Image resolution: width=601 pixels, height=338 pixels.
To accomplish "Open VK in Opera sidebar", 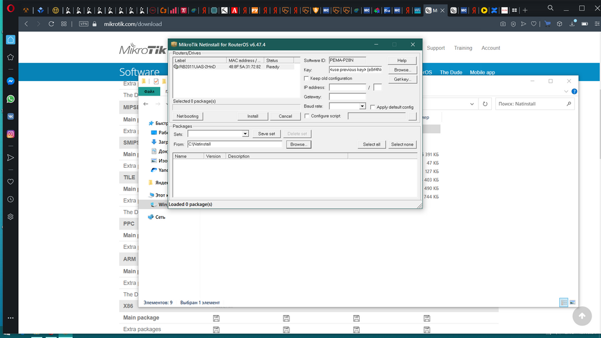I will [x=11, y=117].
